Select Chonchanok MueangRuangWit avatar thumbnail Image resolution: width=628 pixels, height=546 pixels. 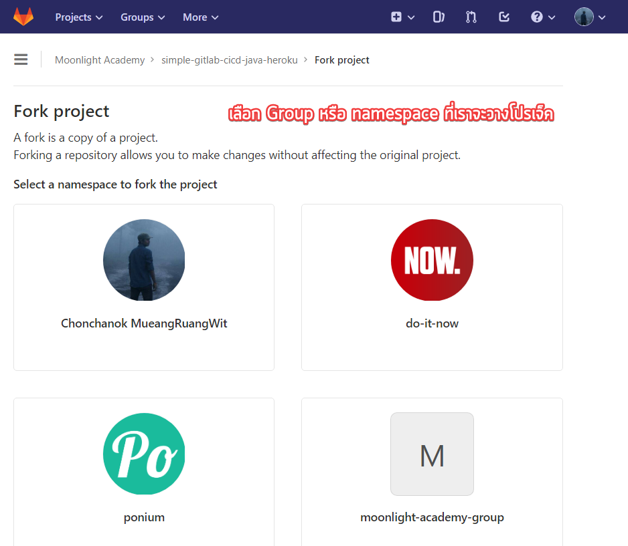tap(144, 260)
